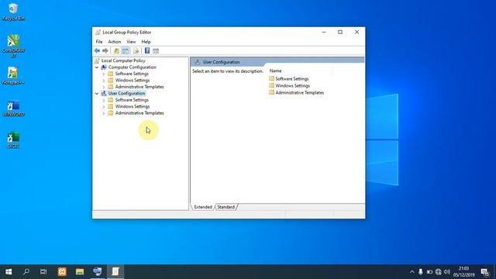Select Administrative Templates under Computer Configuration in tree
This screenshot has height=279, width=496.
[x=139, y=87]
